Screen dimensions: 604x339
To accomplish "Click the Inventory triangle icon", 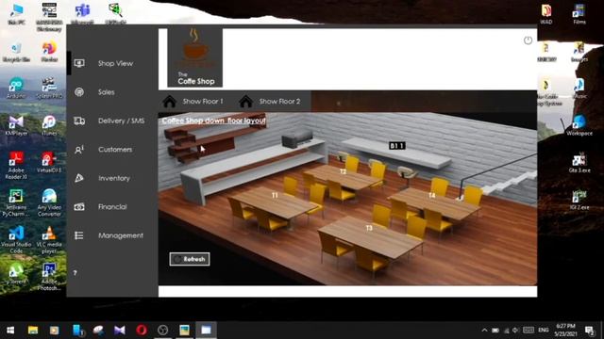I will pos(79,178).
